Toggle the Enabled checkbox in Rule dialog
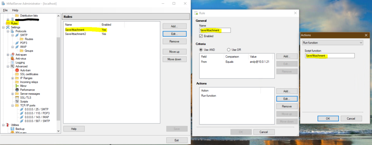 point(201,36)
